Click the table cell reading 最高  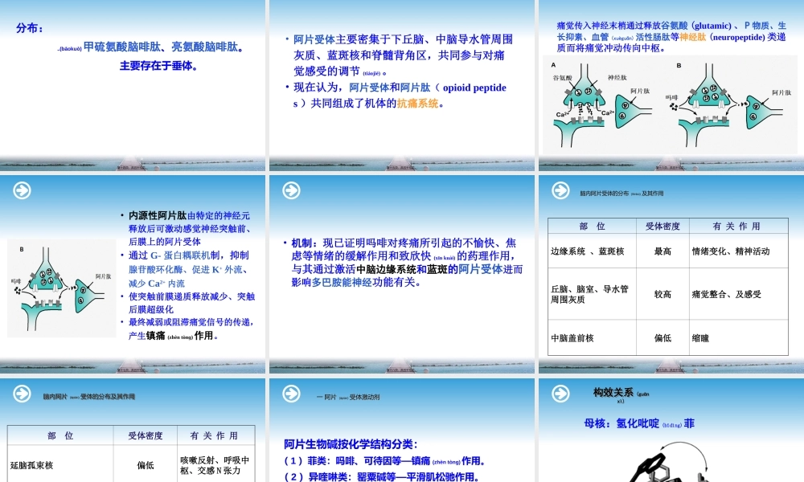point(662,251)
